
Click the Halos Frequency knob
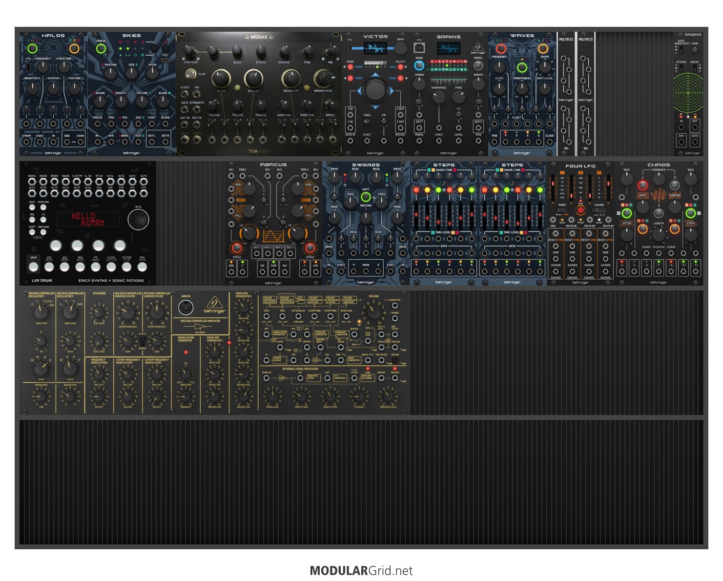(x=43, y=68)
